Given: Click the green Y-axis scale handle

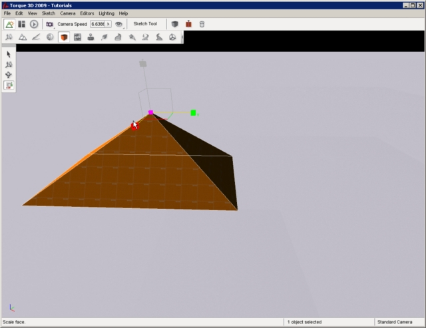Looking at the screenshot, I should [193, 113].
